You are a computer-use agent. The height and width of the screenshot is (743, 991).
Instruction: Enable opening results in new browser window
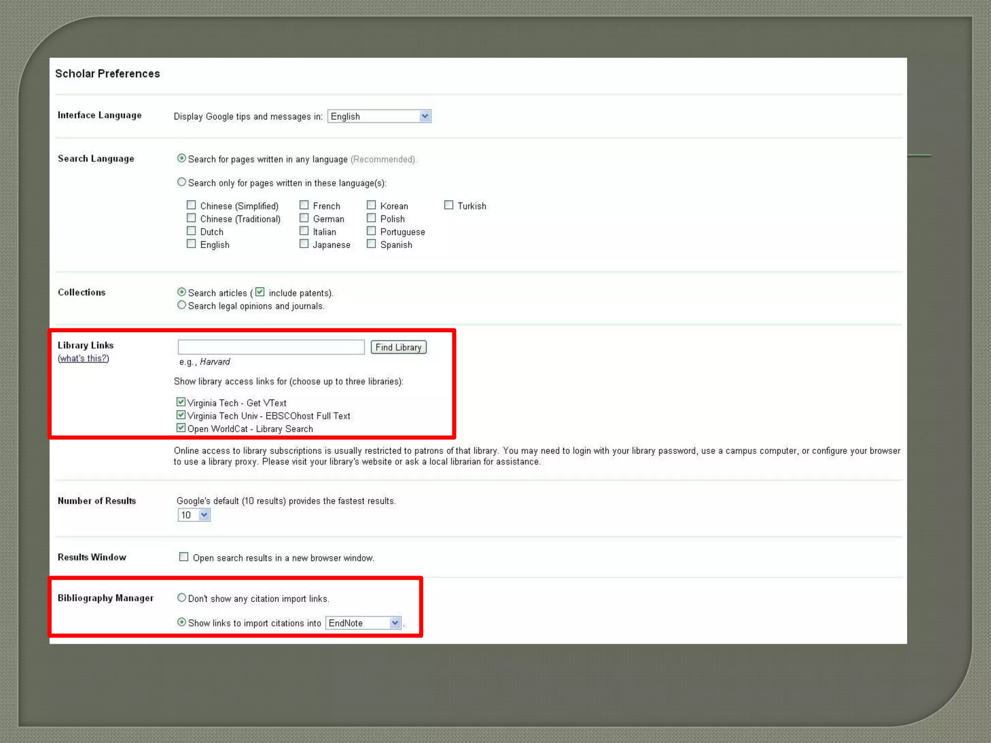tap(184, 557)
